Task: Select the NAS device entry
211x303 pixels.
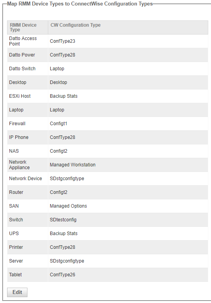Action: [14, 151]
